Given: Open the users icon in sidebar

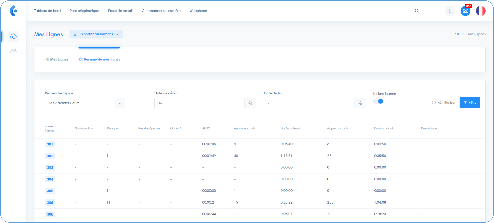Looking at the screenshot, I should pos(13,51).
